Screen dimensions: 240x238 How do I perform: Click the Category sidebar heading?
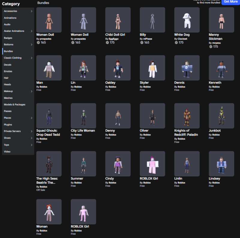pos(11,4)
